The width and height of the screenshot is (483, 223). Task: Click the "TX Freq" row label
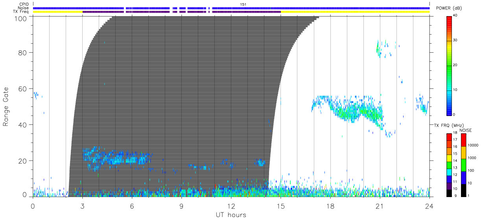tap(21, 12)
